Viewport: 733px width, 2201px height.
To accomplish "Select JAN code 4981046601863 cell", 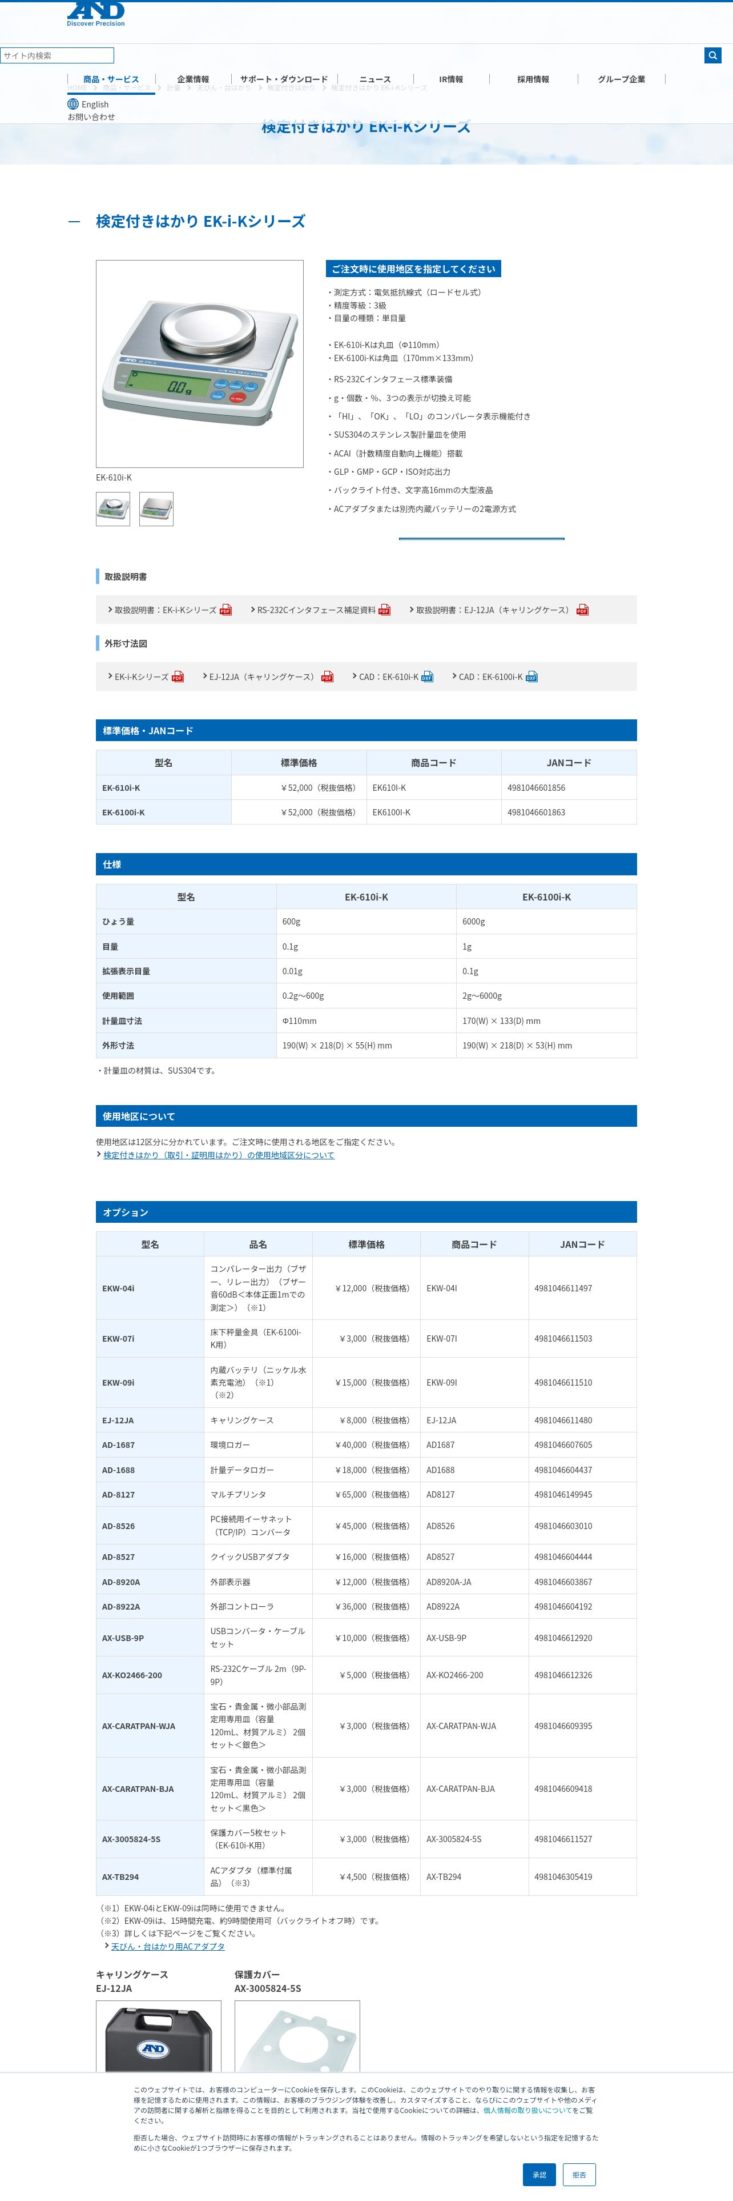I will (569, 813).
